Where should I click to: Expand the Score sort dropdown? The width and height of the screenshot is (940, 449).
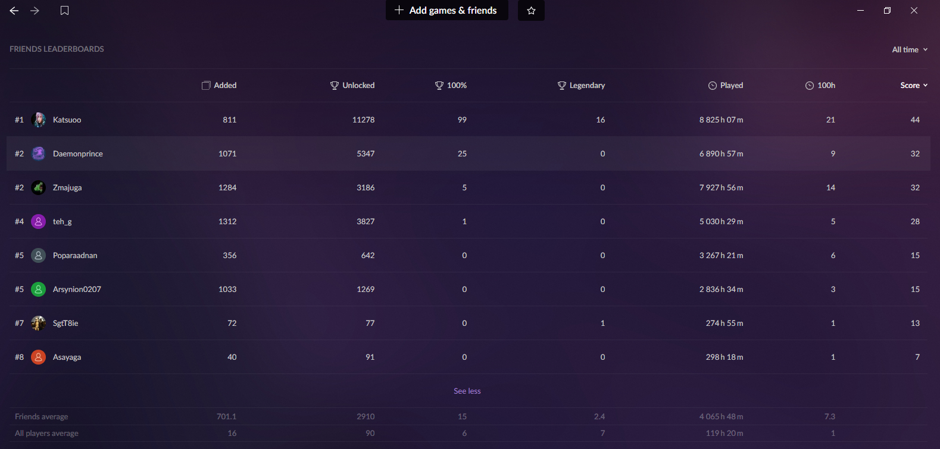913,85
